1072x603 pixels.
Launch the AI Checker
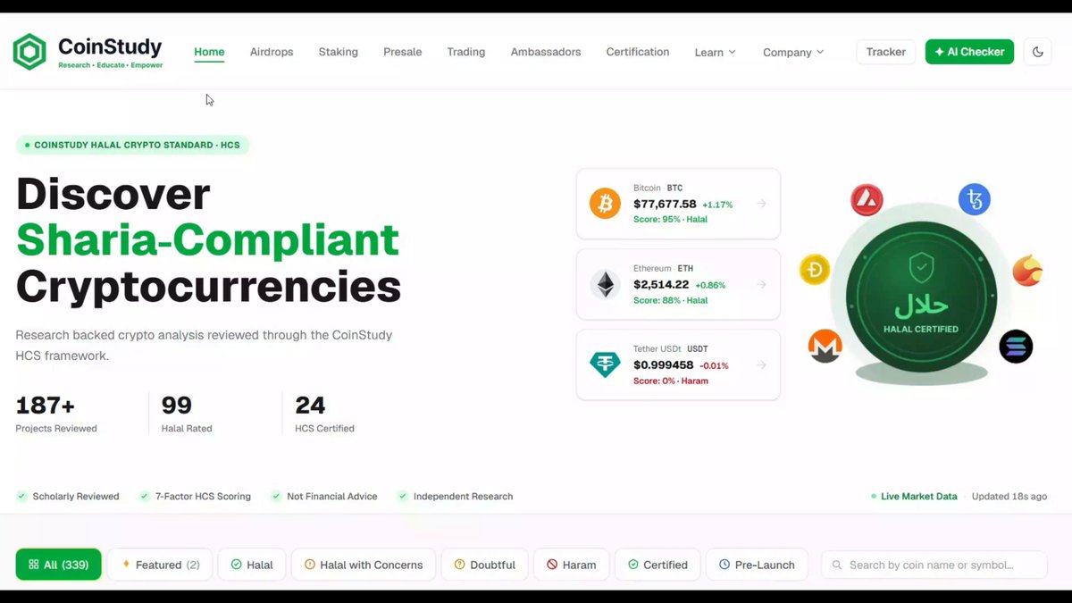coord(969,52)
